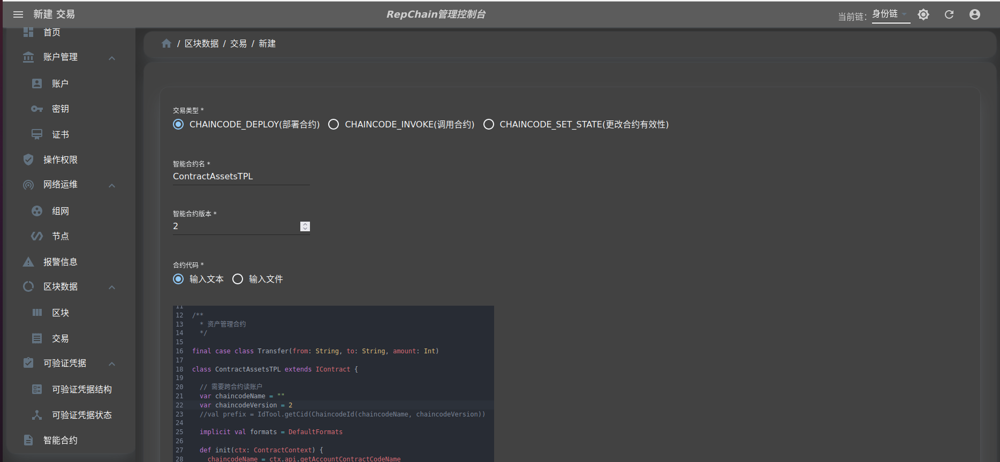The width and height of the screenshot is (1000, 462).
Task: Click the 节点 node icon
Action: click(x=37, y=236)
